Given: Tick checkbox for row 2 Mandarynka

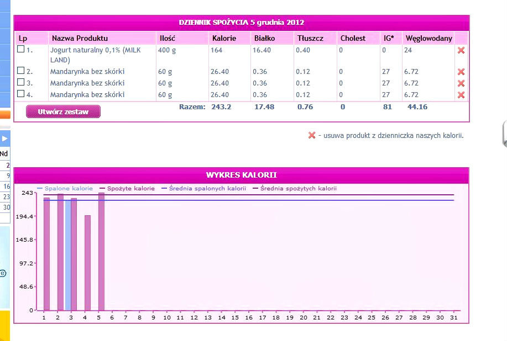Looking at the screenshot, I should click(x=20, y=70).
